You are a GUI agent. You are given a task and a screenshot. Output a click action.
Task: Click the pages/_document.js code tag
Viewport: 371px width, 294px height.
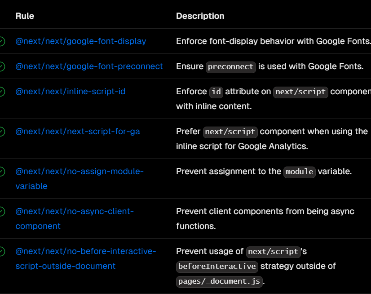point(219,281)
